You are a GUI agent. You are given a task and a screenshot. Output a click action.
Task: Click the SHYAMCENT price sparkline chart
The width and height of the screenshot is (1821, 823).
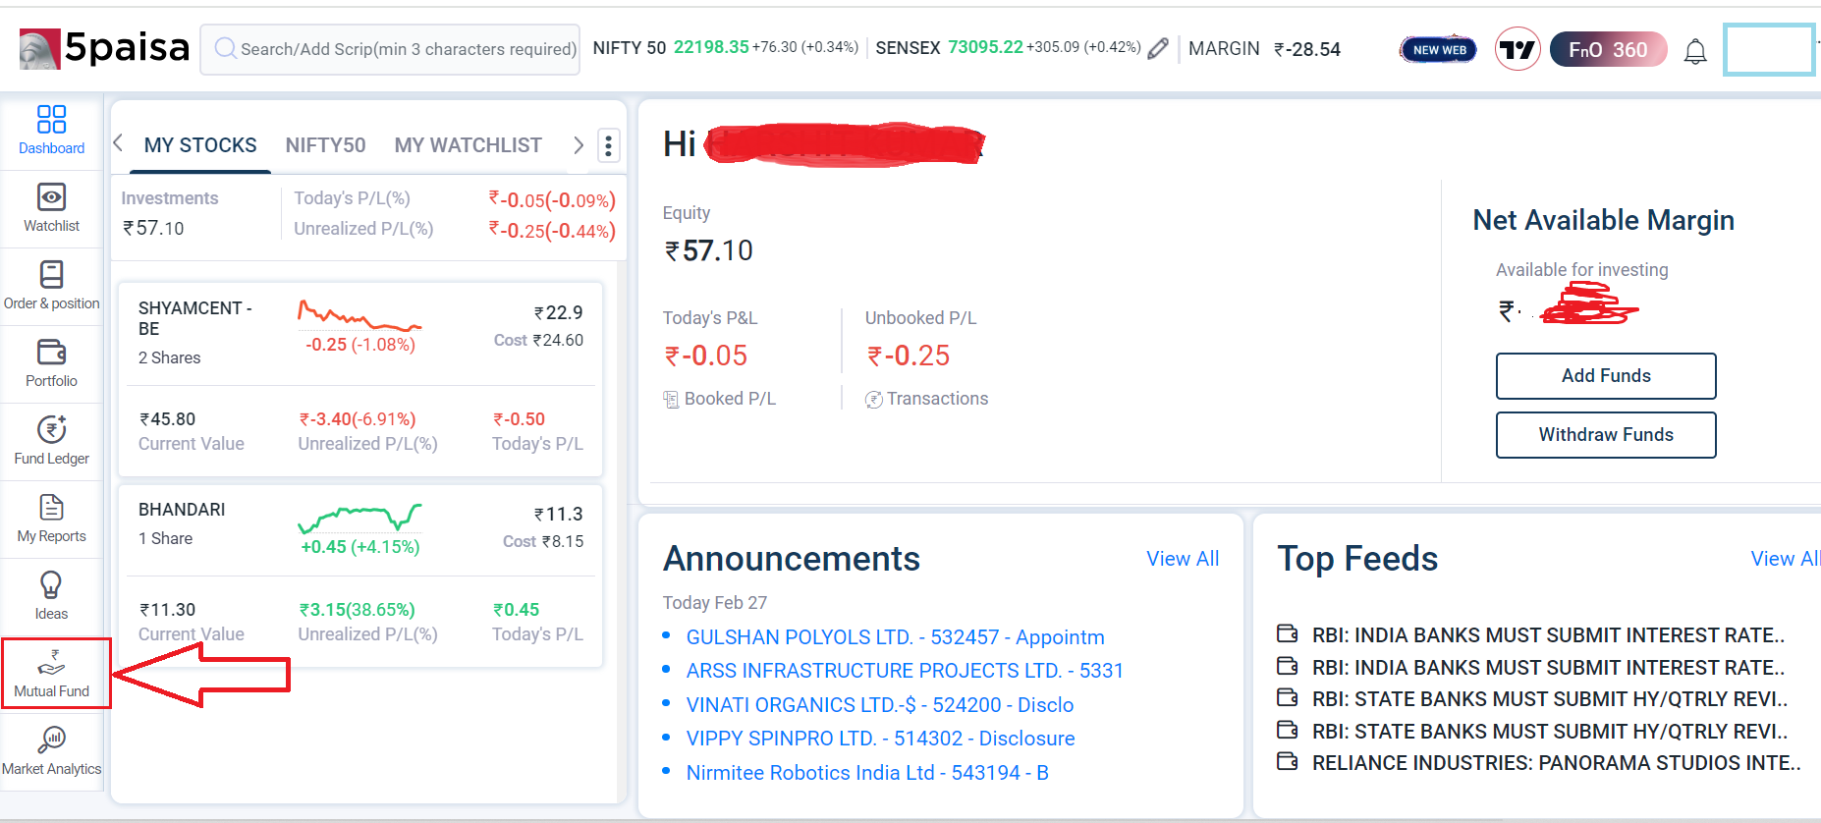click(x=359, y=315)
